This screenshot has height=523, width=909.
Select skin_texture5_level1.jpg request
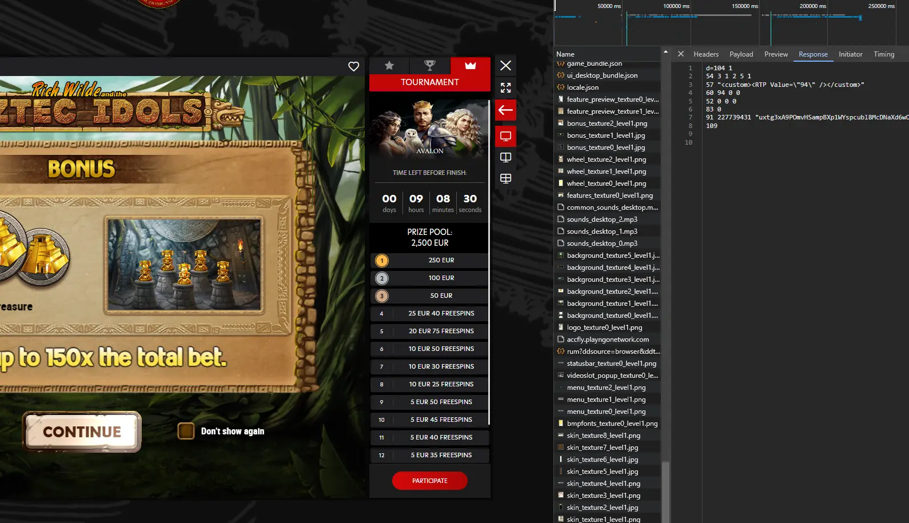pos(608,472)
